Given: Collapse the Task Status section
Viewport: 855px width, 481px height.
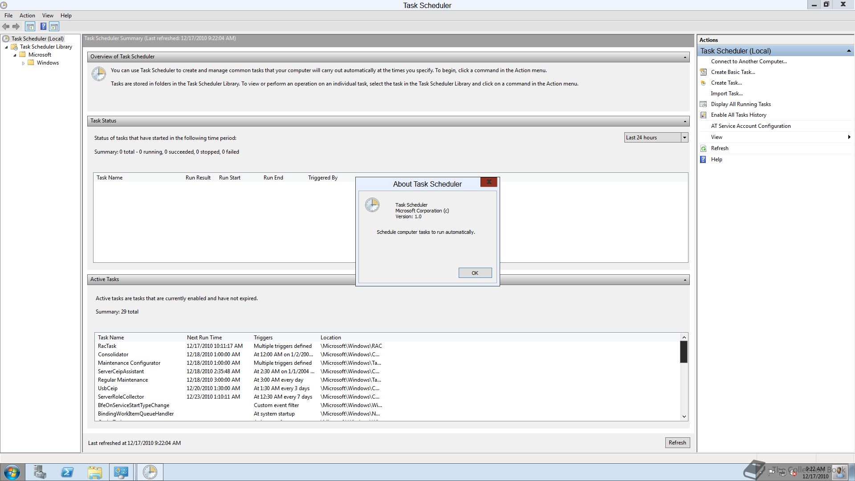Looking at the screenshot, I should click(x=685, y=121).
